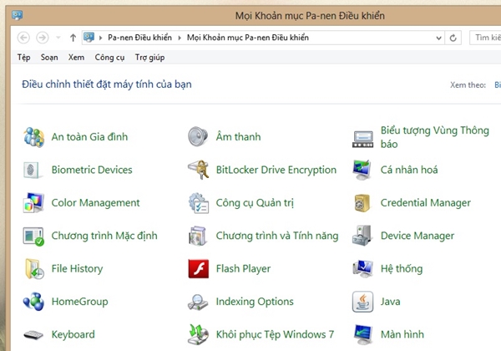This screenshot has height=351, width=501.
Task: Click Pa-nen Điều khiển breadcrumb in address bar
Action: pyautogui.click(x=139, y=38)
